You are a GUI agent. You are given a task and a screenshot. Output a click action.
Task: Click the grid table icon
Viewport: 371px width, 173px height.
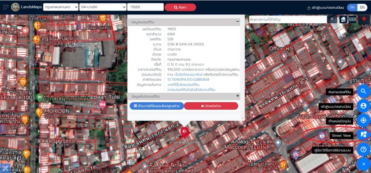(352, 20)
